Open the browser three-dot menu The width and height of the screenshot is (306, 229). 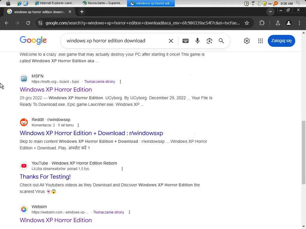pos(299,23)
